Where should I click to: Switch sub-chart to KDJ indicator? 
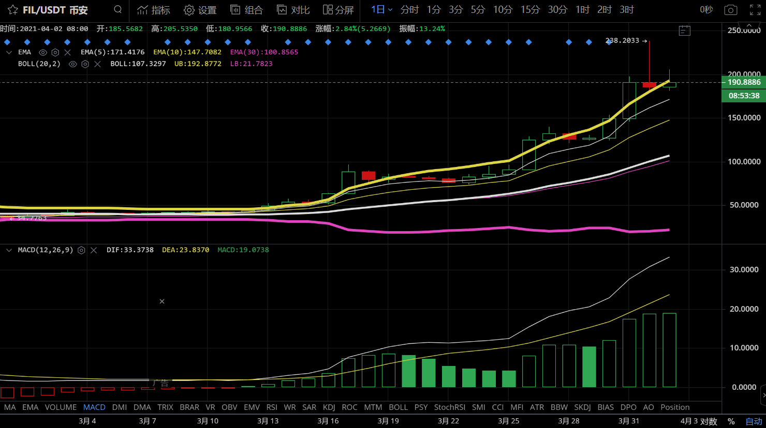pyautogui.click(x=329, y=407)
